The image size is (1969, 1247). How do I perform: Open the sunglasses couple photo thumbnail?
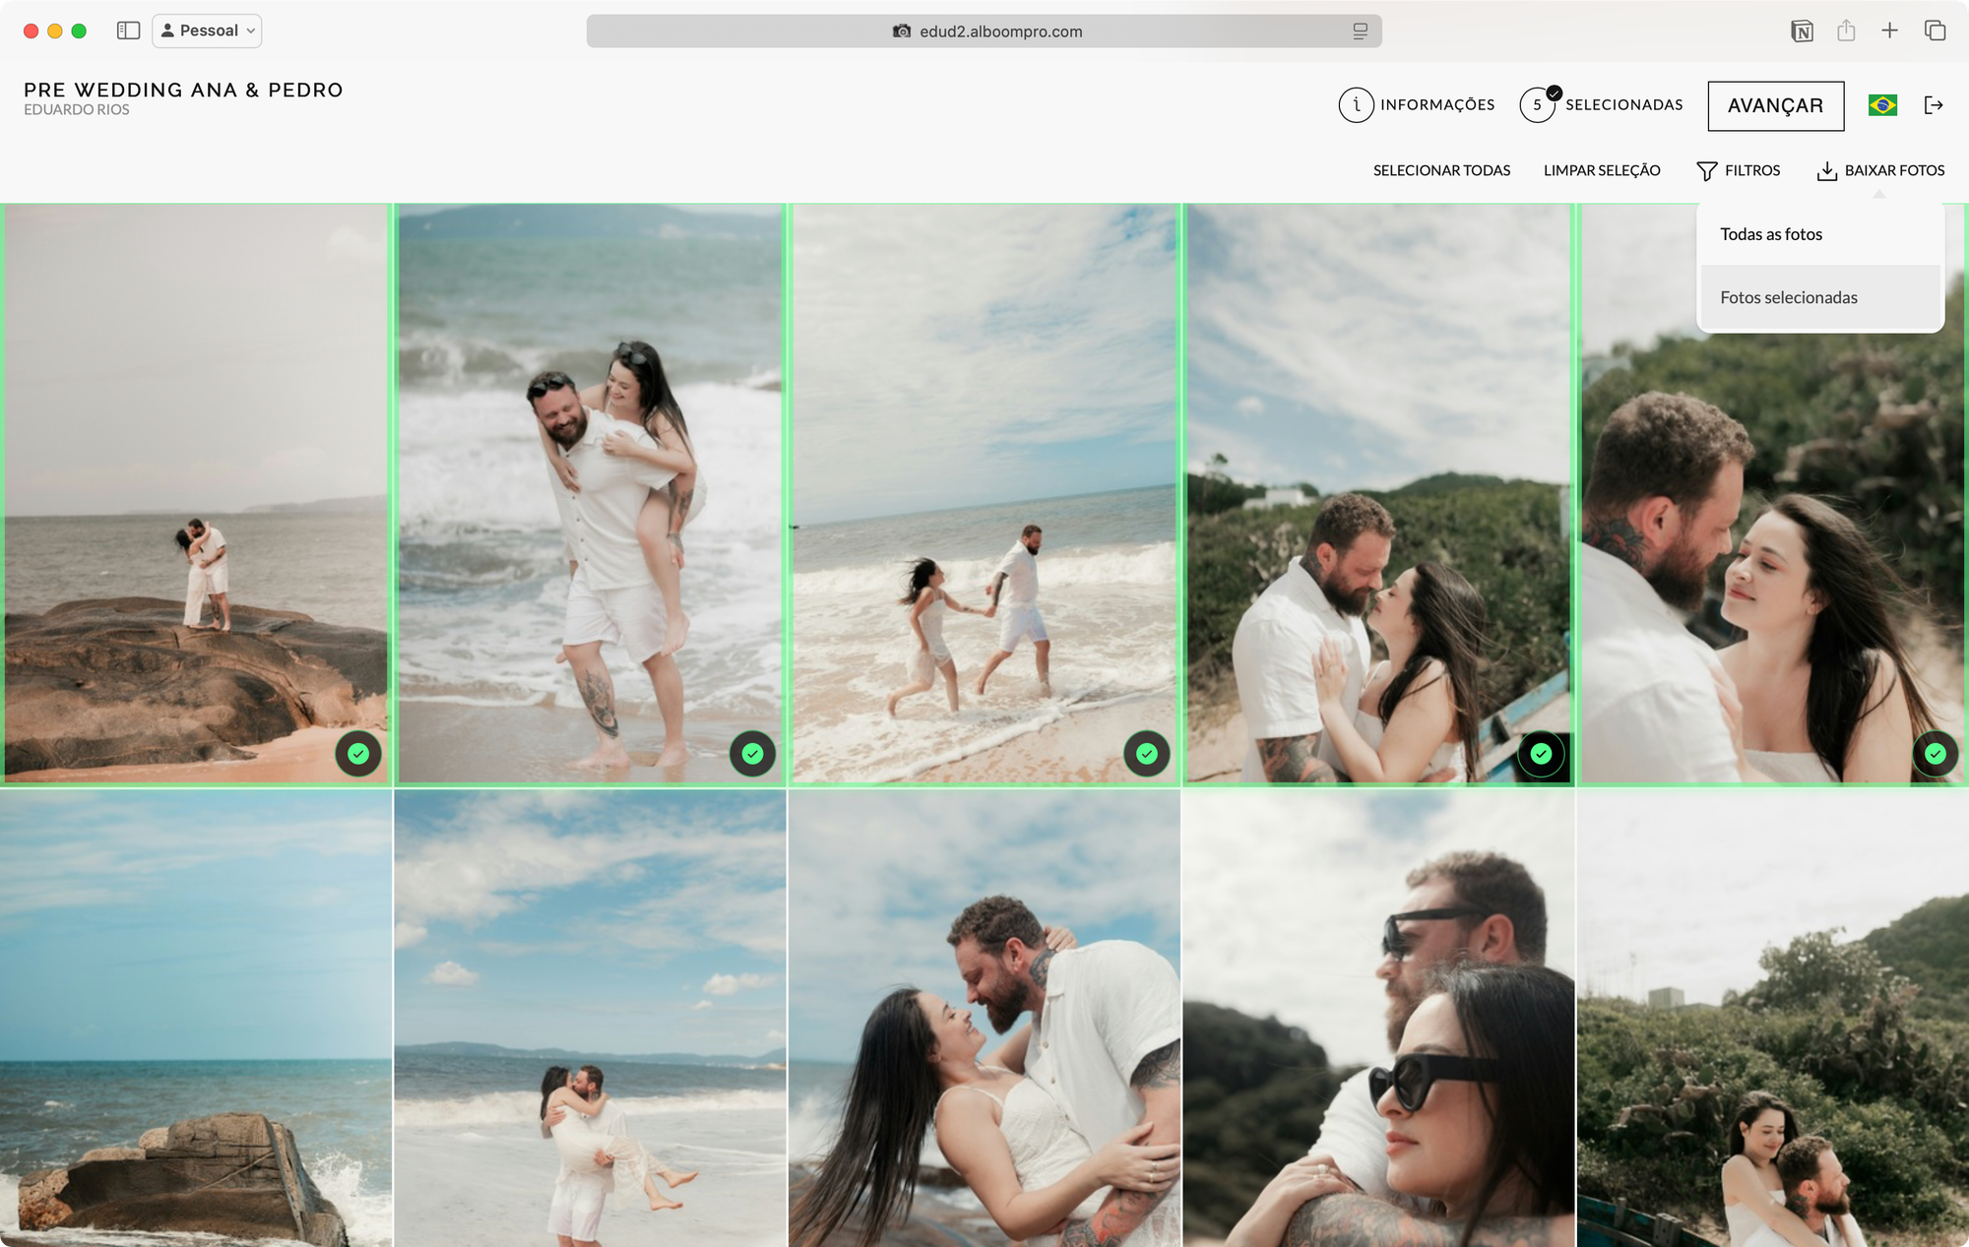click(1378, 1014)
